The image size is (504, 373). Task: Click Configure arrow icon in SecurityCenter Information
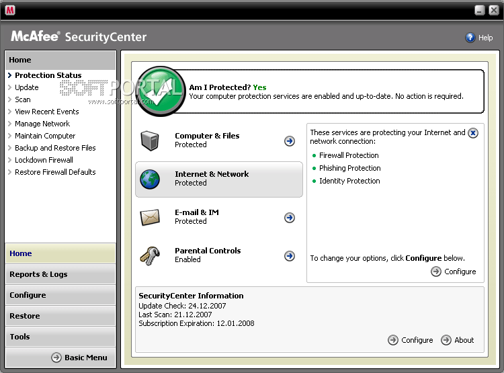click(393, 340)
